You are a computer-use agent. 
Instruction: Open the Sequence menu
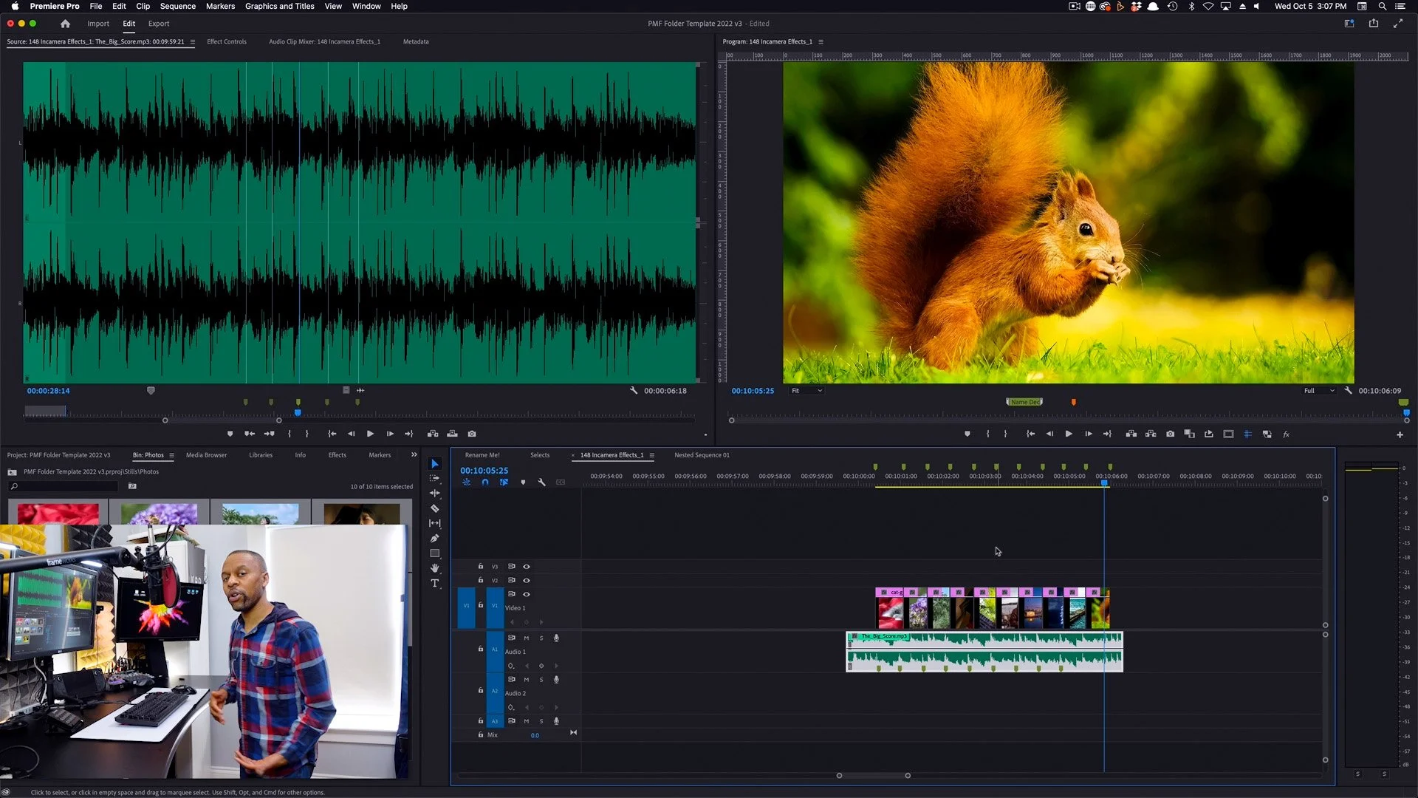pos(177,6)
